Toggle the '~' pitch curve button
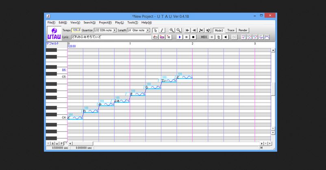326x170 pixels. click(66, 144)
